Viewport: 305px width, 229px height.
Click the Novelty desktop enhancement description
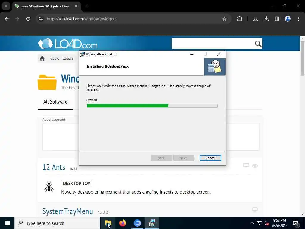pos(136,192)
